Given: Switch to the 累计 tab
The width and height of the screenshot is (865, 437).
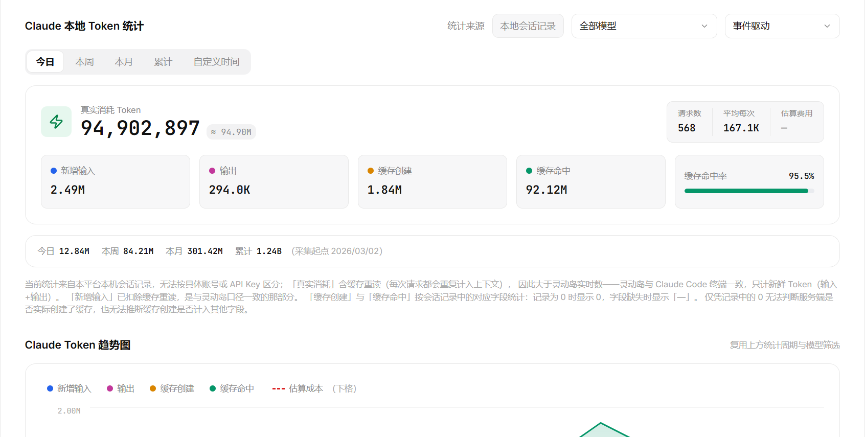Looking at the screenshot, I should click(x=163, y=62).
